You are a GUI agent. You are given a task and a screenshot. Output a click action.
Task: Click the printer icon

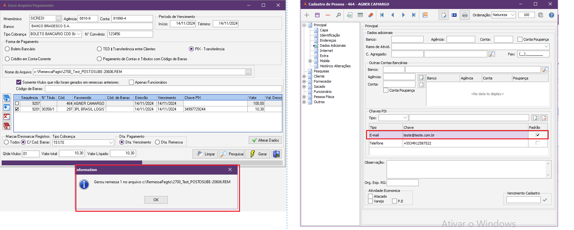465,15
